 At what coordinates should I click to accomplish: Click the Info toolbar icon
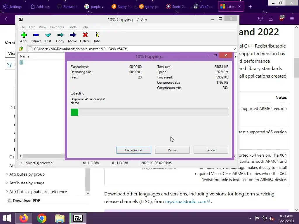pos(97,37)
